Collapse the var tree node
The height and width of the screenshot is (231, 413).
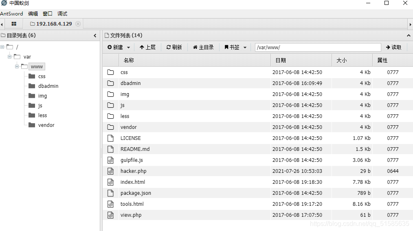coord(9,57)
